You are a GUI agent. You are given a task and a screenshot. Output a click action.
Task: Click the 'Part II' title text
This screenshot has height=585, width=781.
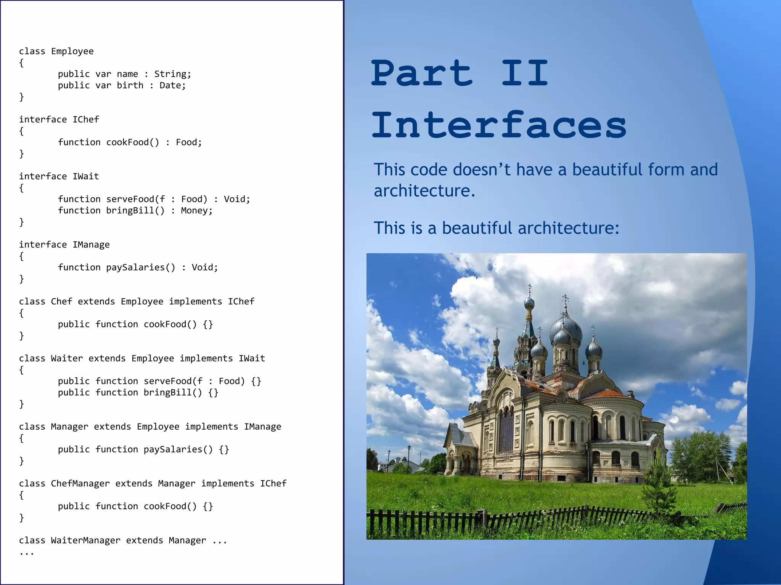[x=460, y=73]
